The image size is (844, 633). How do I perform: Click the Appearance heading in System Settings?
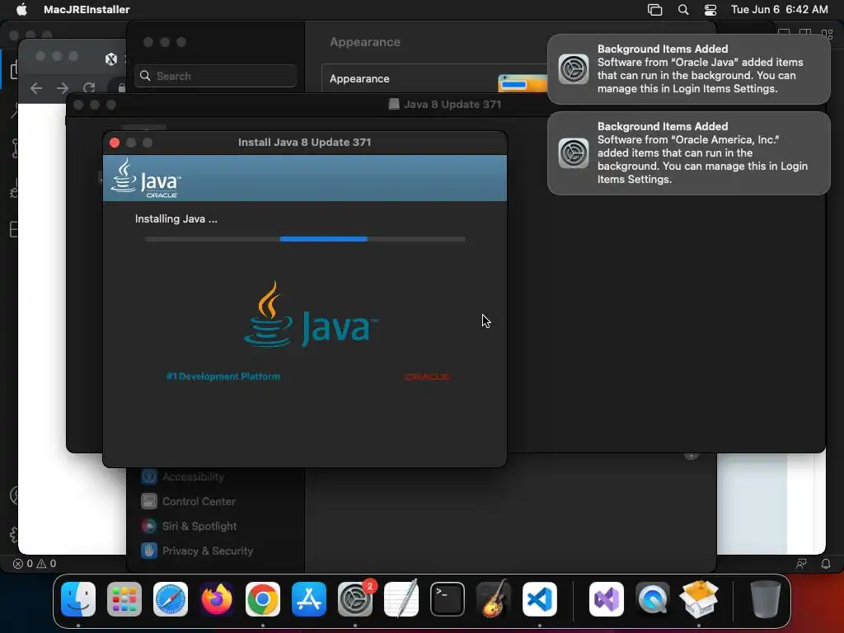365,42
